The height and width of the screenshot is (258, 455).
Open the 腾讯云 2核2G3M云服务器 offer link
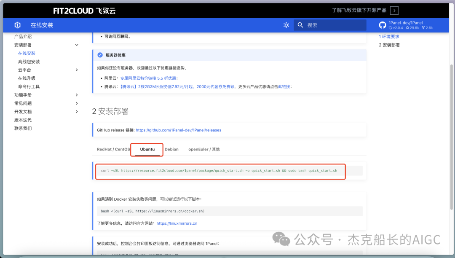177,86
